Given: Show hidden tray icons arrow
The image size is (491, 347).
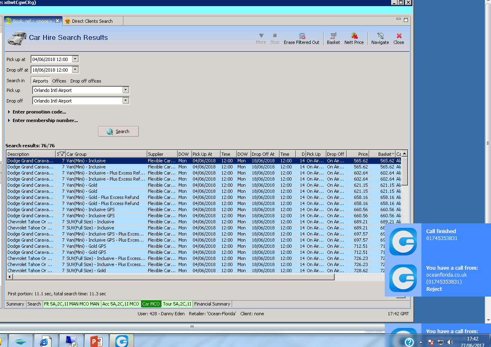Looking at the screenshot, I should (421, 342).
